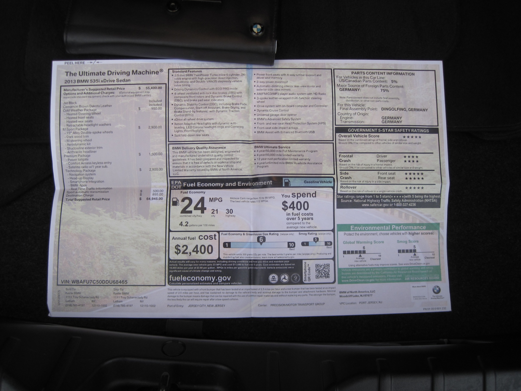The height and width of the screenshot is (391, 521).
Task: Click the 21 city MPG value
Action: coord(215,211)
